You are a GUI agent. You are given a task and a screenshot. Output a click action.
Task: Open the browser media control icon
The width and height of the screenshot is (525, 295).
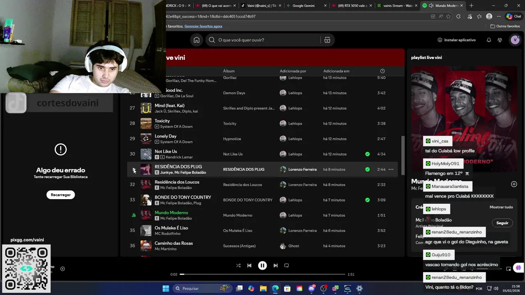(x=470, y=16)
